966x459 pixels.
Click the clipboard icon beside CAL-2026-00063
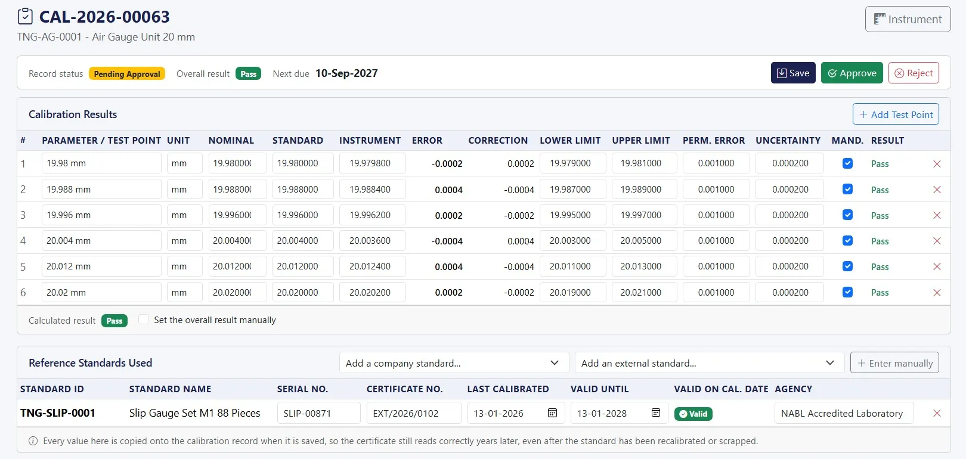(x=25, y=16)
